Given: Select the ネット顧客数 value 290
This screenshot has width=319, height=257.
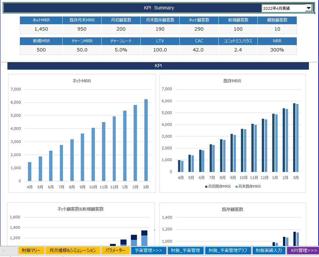Looking at the screenshot, I should click(199, 29).
